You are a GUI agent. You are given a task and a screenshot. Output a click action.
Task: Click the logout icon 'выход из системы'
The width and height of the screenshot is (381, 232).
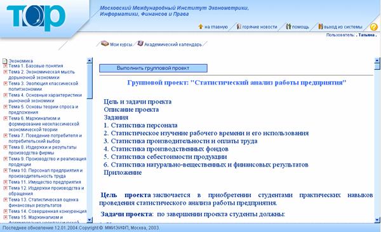click(x=321, y=26)
